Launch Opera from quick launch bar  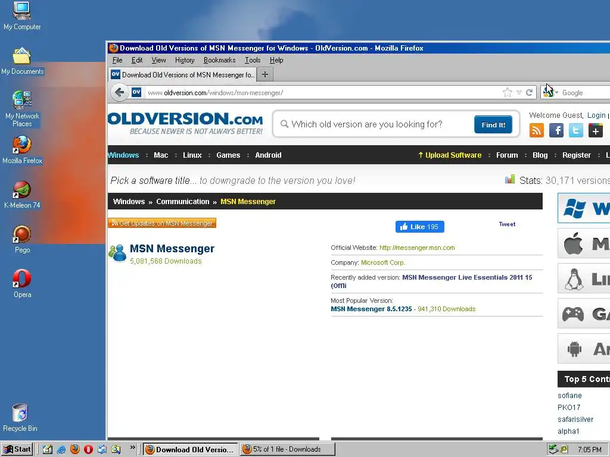coord(88,449)
